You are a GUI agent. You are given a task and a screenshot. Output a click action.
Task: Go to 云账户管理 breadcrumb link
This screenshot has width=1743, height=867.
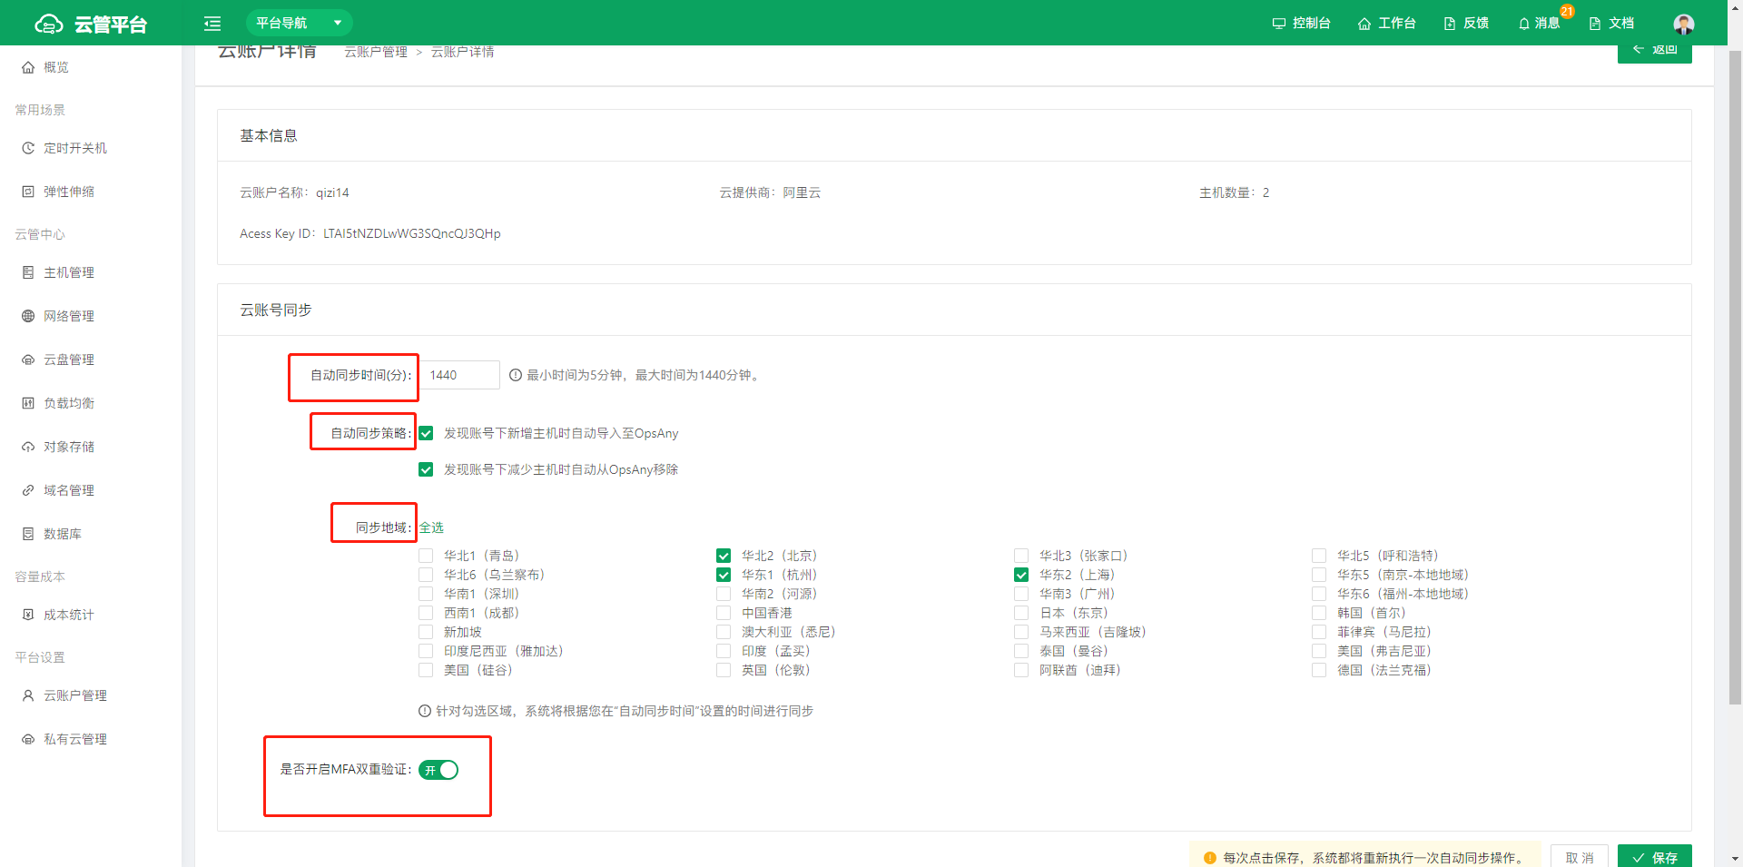coord(376,52)
